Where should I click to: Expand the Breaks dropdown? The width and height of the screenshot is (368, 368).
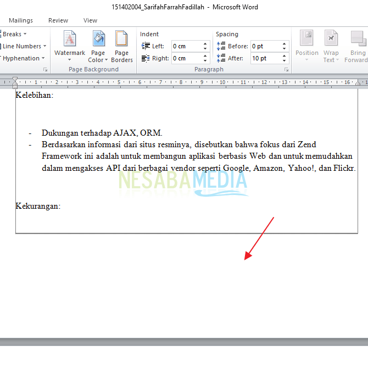[x=14, y=34]
